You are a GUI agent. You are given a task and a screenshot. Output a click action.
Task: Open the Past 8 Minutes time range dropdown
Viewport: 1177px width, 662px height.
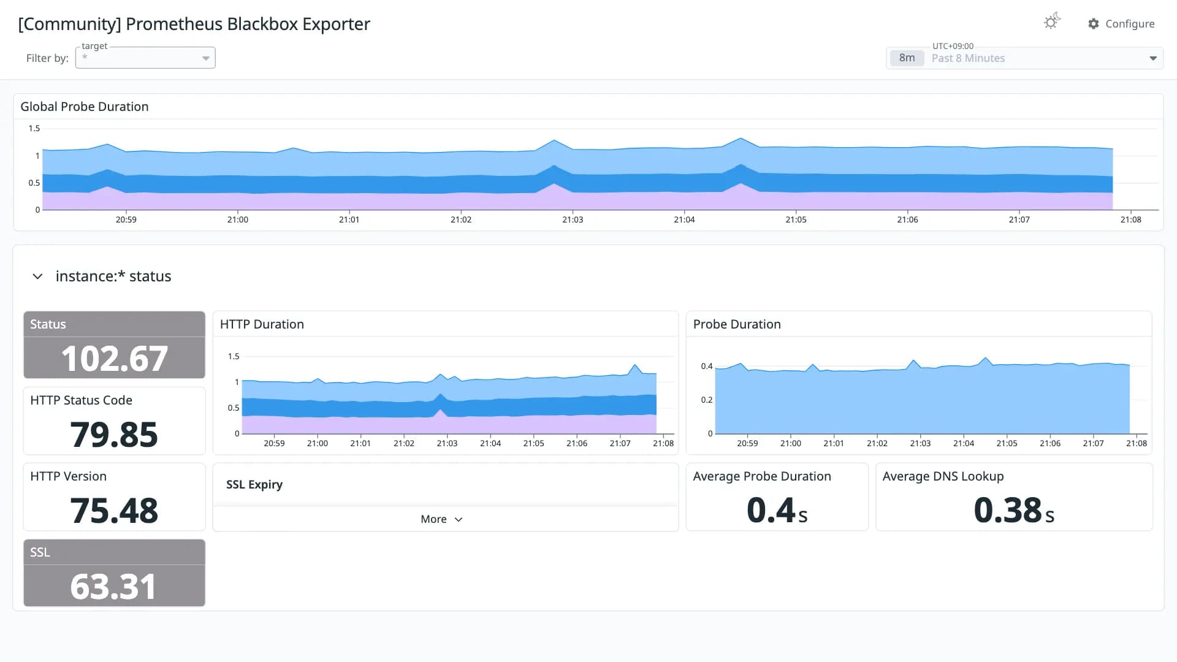point(1024,58)
